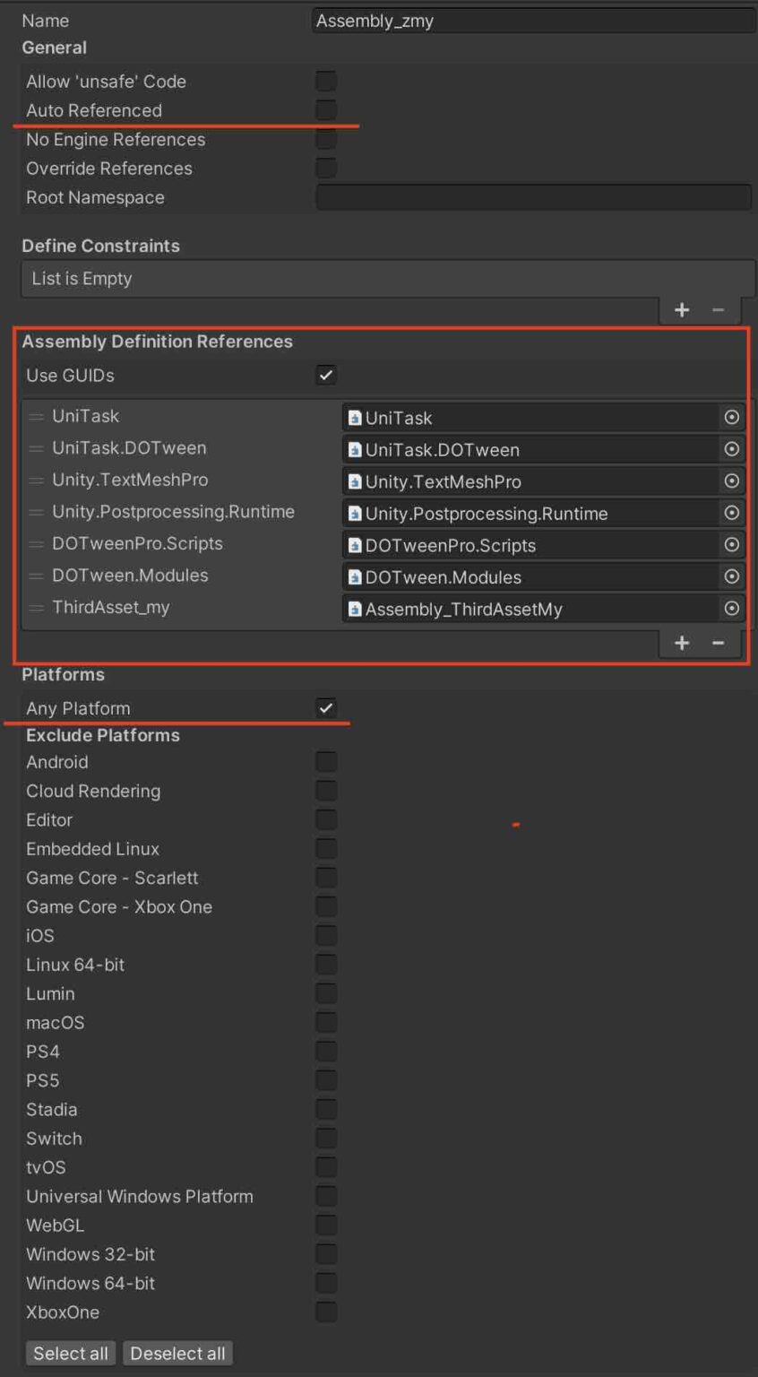This screenshot has width=758, height=1377.
Task: Enable Auto Referenced
Action: (x=324, y=109)
